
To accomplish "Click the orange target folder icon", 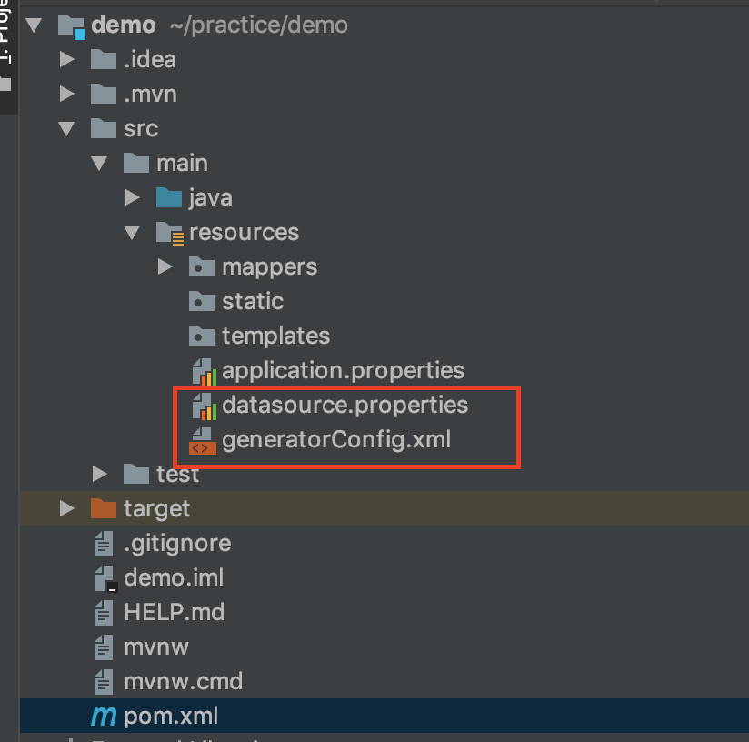I will (x=104, y=508).
